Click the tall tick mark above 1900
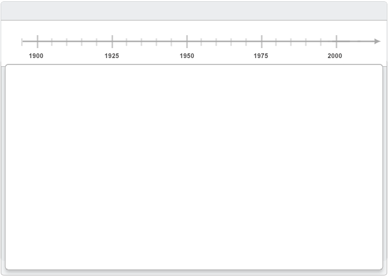Viewport: 388px width, 278px height. 38,42
